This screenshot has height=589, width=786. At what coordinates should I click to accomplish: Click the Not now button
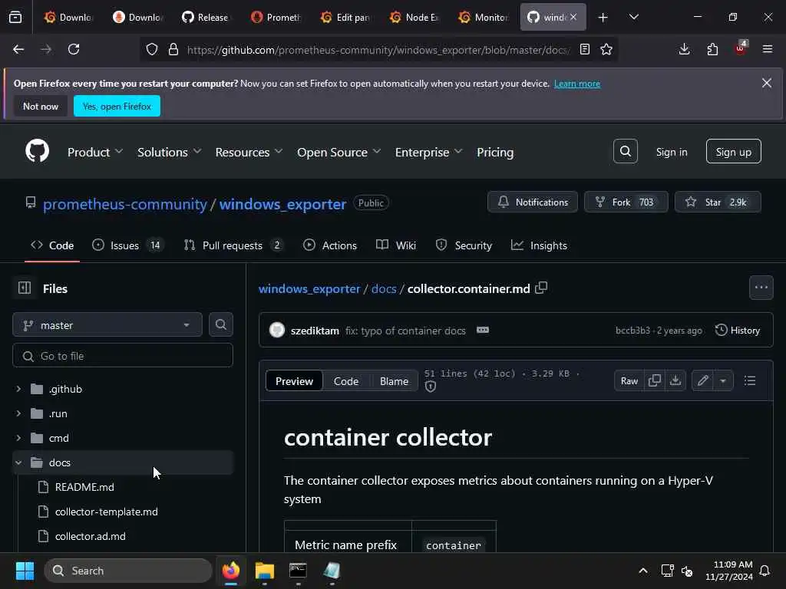coord(41,106)
